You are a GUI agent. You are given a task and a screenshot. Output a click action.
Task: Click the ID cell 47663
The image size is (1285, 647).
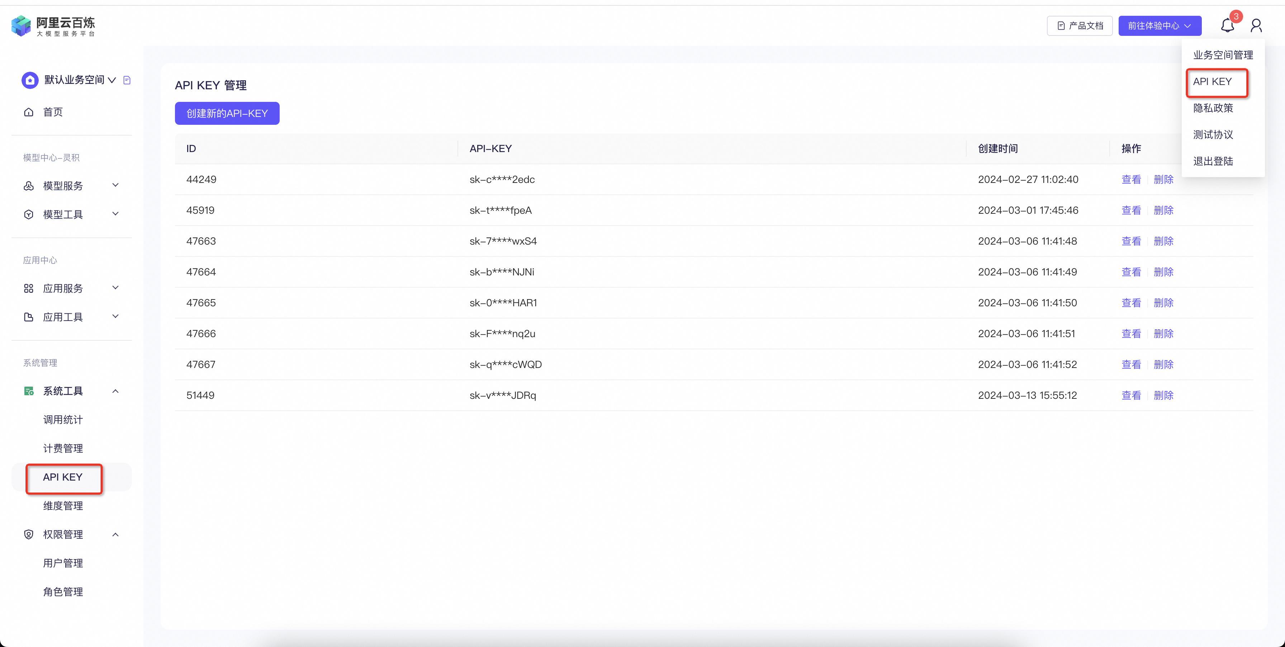201,241
